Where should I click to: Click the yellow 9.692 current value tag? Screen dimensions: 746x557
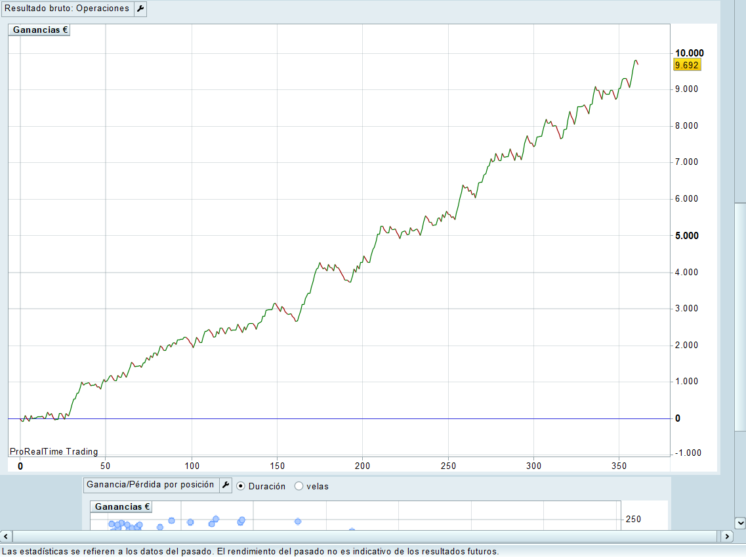point(687,65)
